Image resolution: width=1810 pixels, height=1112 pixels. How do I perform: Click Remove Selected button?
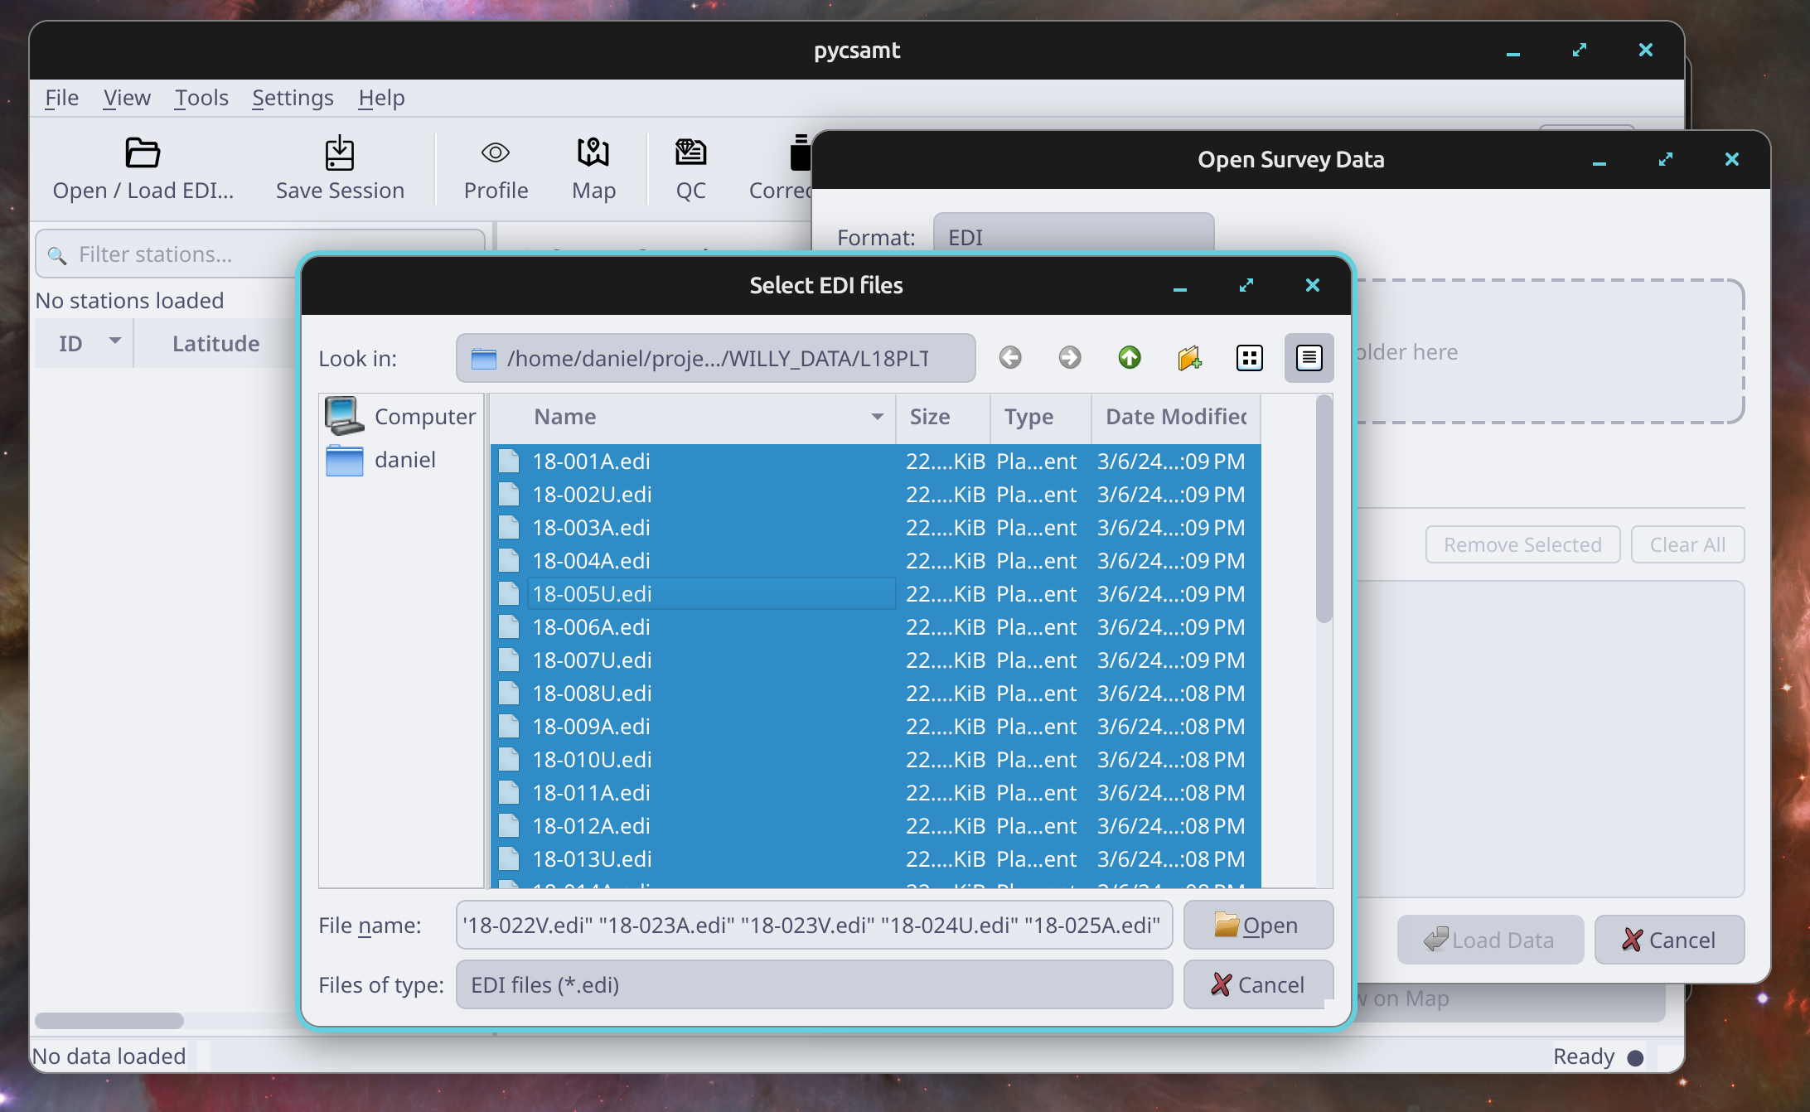click(x=1522, y=544)
